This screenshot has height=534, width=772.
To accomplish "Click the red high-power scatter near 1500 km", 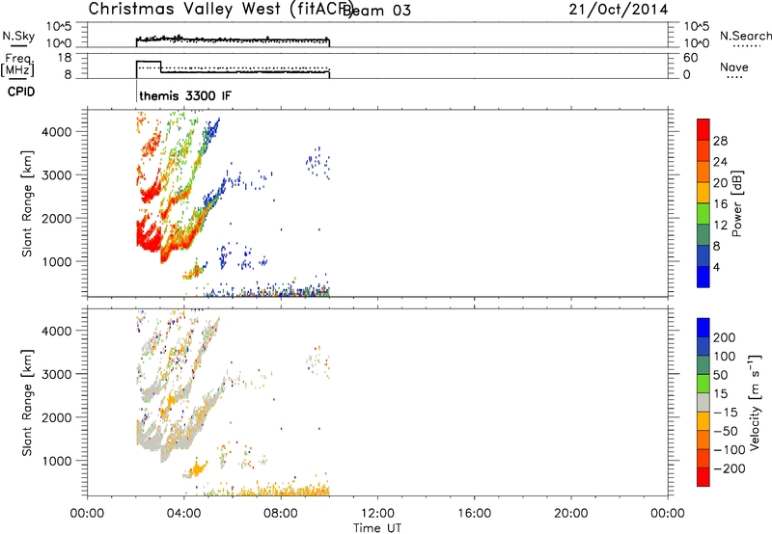I will [x=148, y=236].
